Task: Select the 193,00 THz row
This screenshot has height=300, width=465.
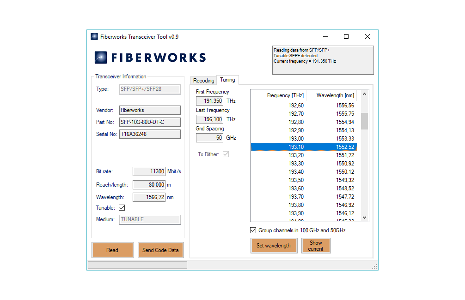Action: click(x=304, y=139)
